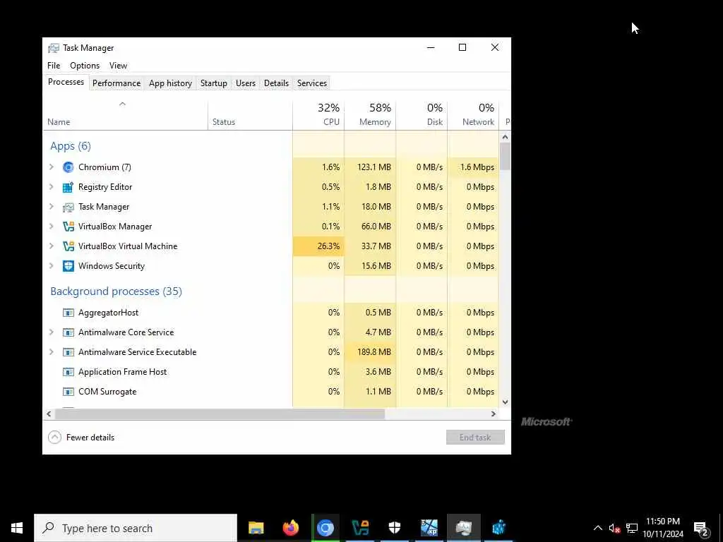Viewport: 723px width, 542px height.
Task: Open the View menu
Action: tap(118, 66)
